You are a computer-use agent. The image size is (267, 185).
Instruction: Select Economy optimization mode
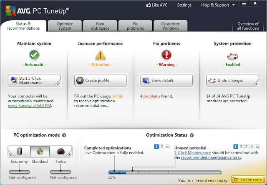20,151
